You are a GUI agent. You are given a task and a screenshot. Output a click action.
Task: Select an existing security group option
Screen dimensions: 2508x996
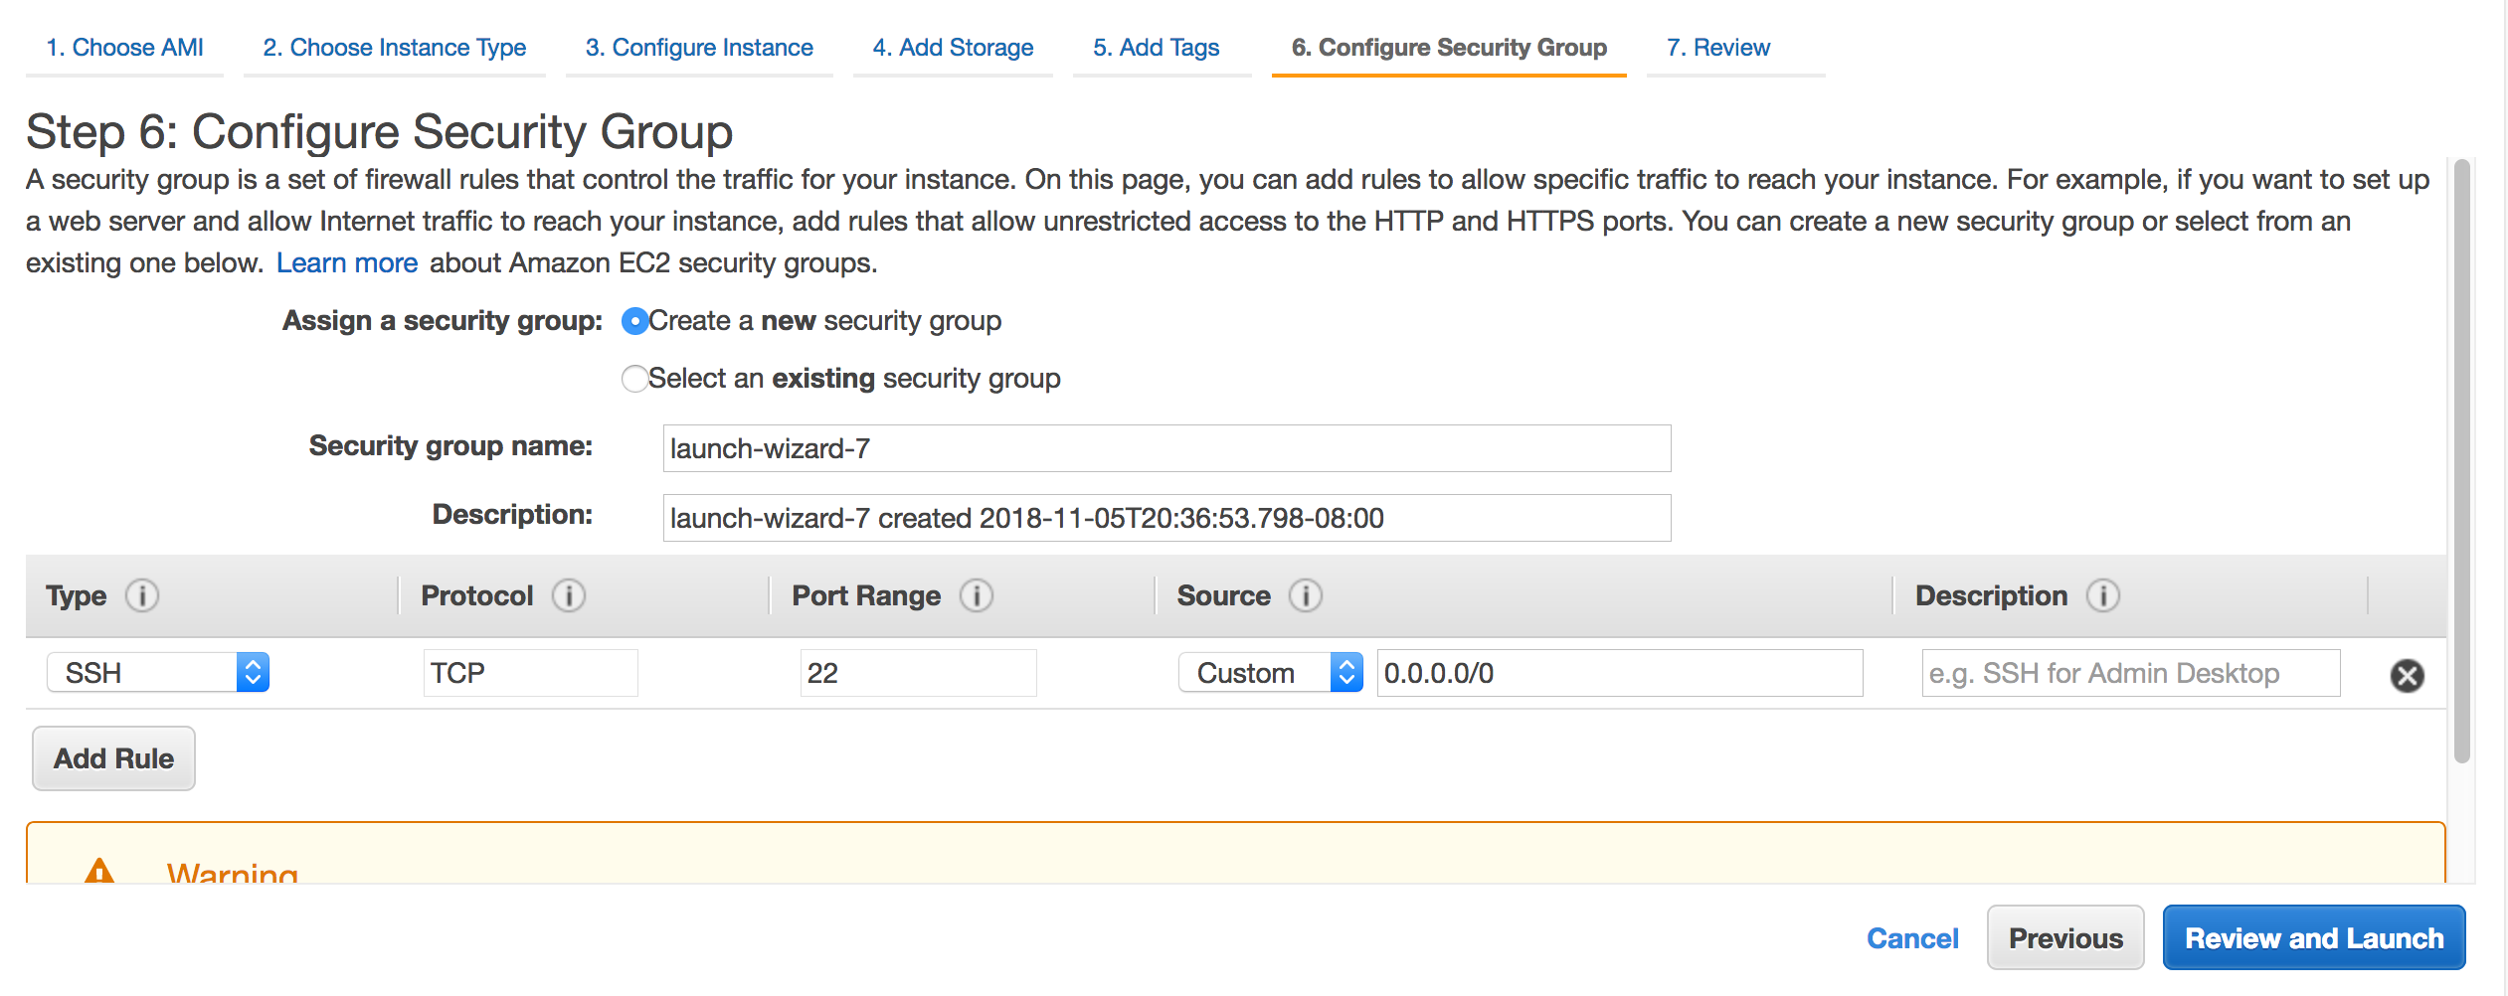coord(634,379)
